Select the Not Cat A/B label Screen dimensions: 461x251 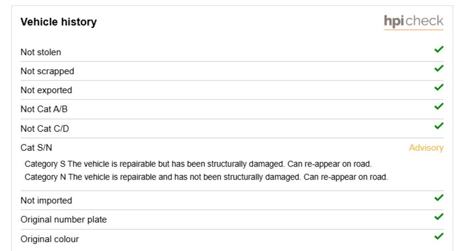44,109
